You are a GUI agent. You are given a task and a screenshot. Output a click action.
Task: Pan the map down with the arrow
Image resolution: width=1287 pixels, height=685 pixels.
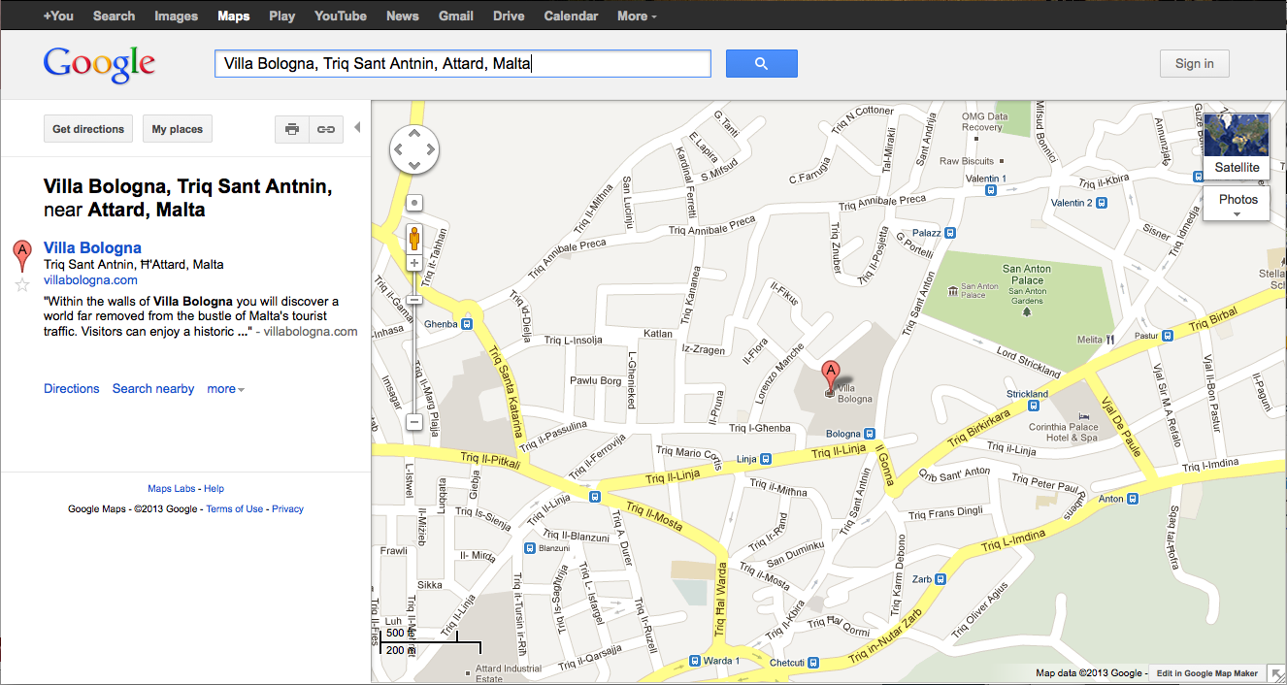pos(414,166)
